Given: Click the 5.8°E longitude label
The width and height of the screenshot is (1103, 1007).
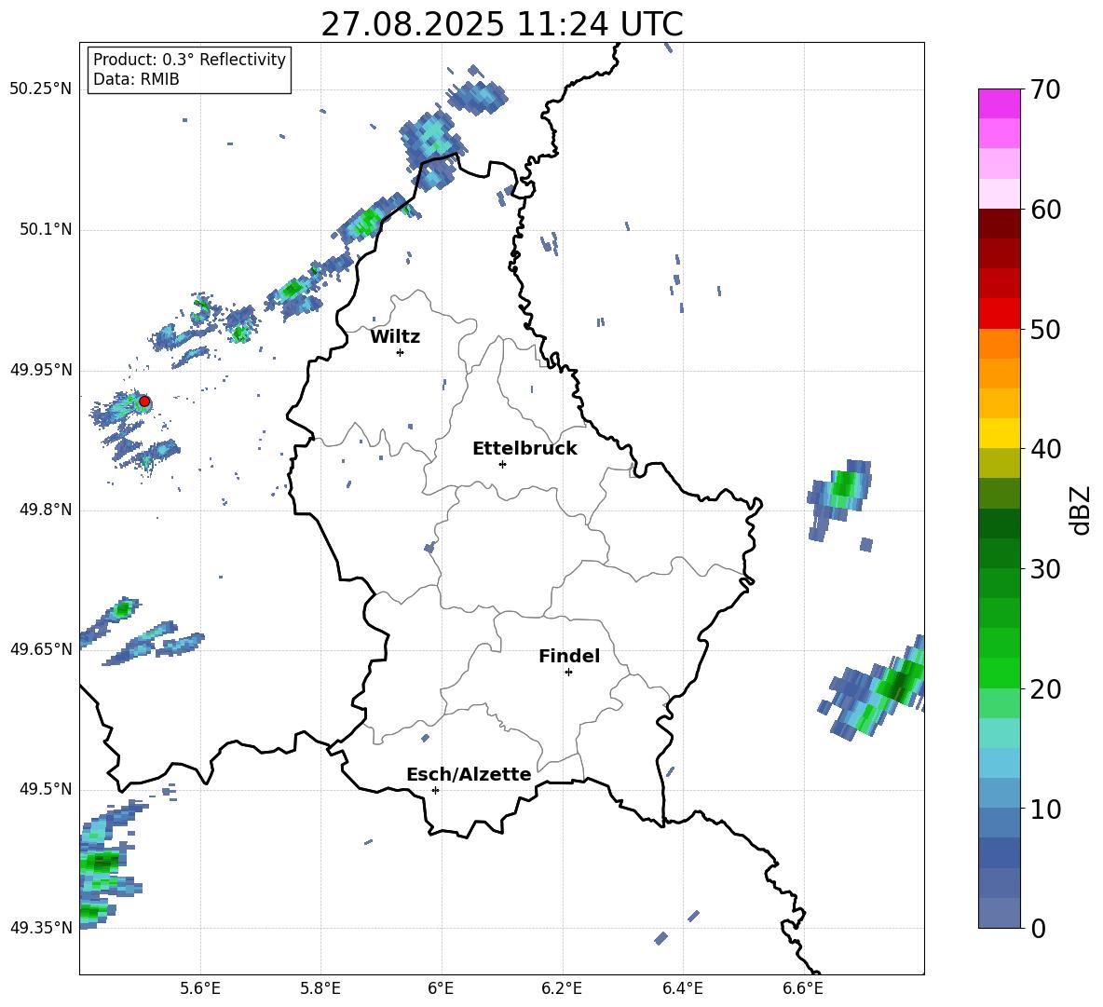Looking at the screenshot, I should coord(320,989).
